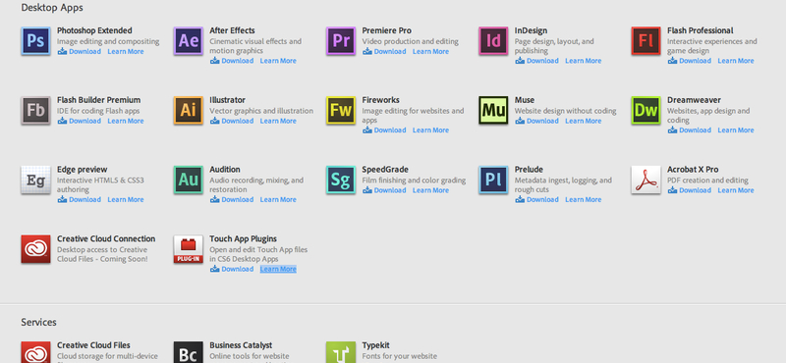
Task: Select the Creative Cloud Files icon
Action: point(35,352)
